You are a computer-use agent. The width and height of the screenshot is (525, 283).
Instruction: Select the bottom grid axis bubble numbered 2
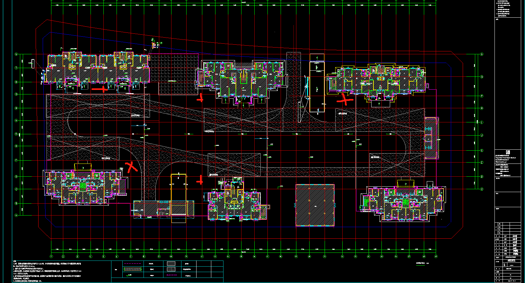point(63,256)
